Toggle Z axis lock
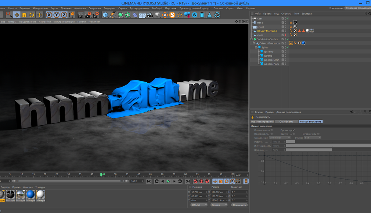 [64, 15]
